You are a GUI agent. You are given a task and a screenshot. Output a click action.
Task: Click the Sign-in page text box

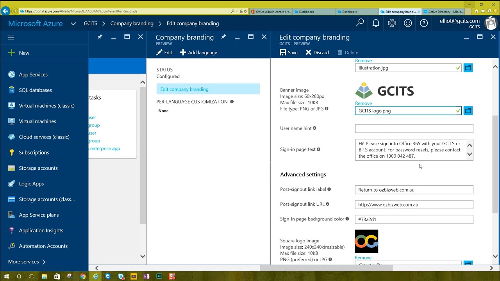point(410,150)
